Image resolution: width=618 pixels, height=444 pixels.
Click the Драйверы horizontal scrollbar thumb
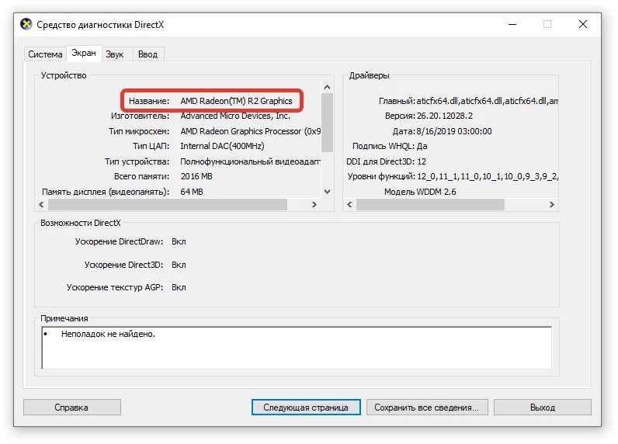tap(430, 204)
